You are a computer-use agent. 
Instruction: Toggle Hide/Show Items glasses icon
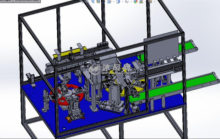[127, 1]
